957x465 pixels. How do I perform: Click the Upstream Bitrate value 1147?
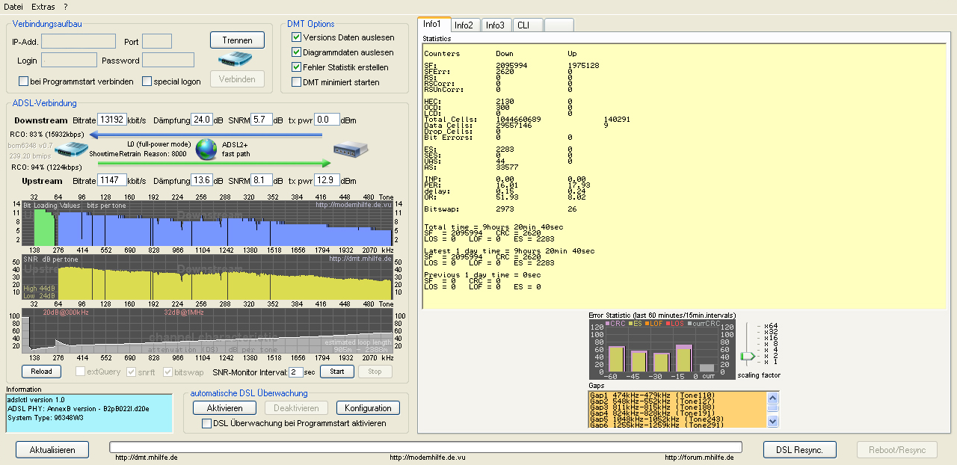[x=111, y=181]
